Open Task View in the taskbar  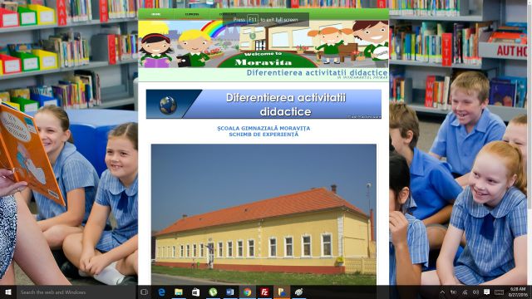[144, 292]
